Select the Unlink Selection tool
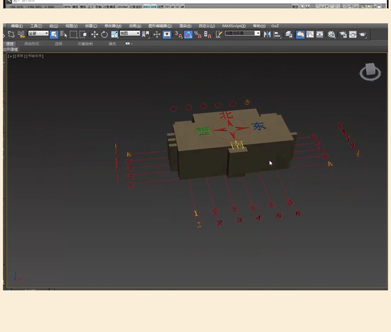The width and height of the screenshot is (391, 332). pyautogui.click(x=11, y=34)
